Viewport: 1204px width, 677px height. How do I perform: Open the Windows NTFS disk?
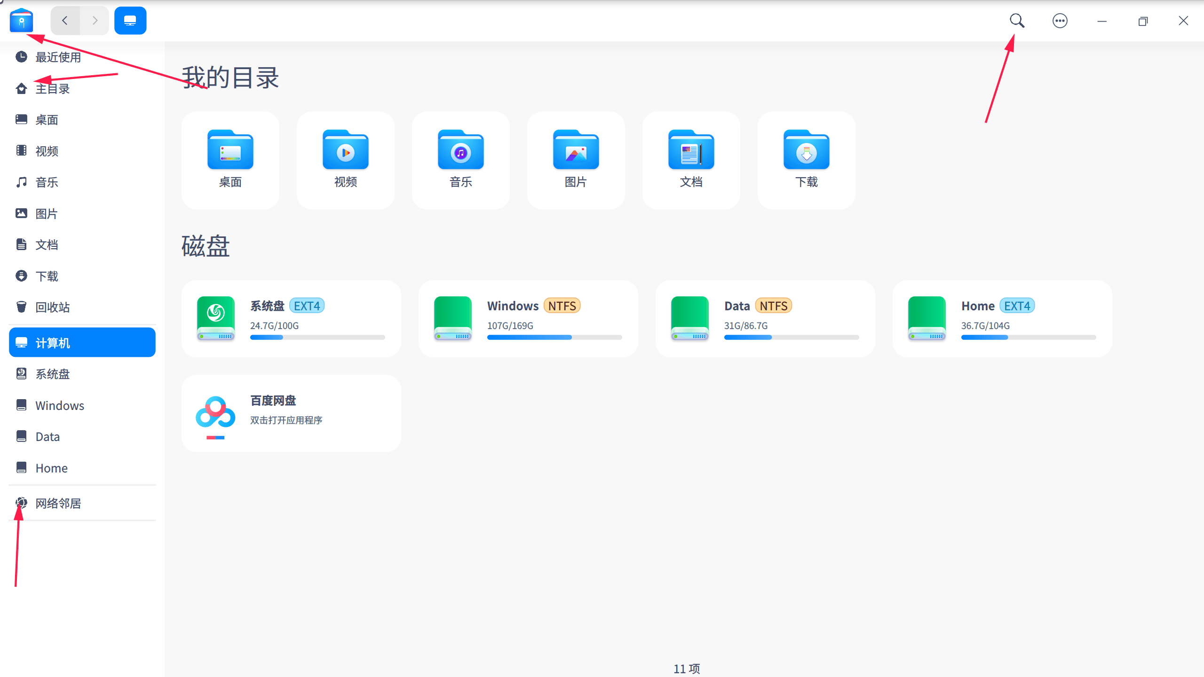pyautogui.click(x=528, y=318)
